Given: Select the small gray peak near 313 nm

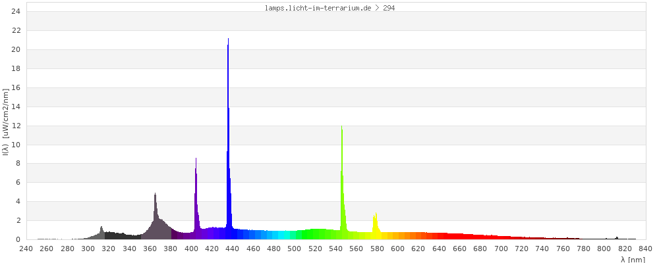Looking at the screenshot, I should pos(101,233).
